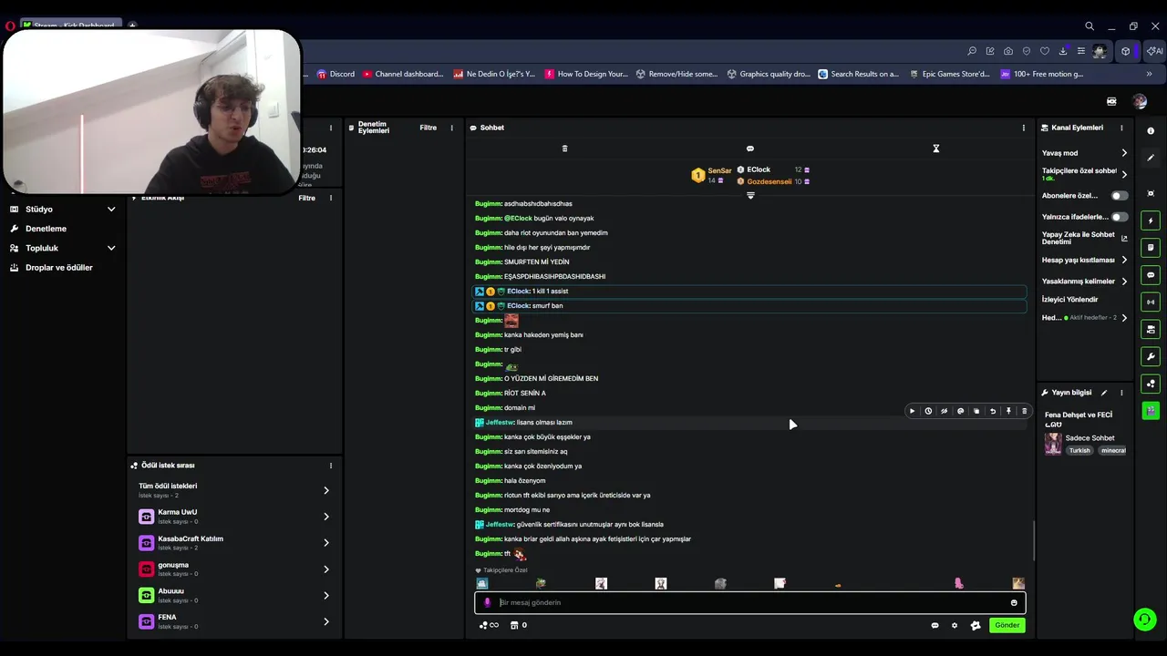This screenshot has height=656, width=1167.
Task: Click the copy icon in message hover toolbar
Action: pos(976,411)
